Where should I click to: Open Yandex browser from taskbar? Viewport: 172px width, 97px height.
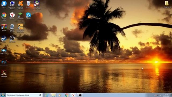(73, 95)
